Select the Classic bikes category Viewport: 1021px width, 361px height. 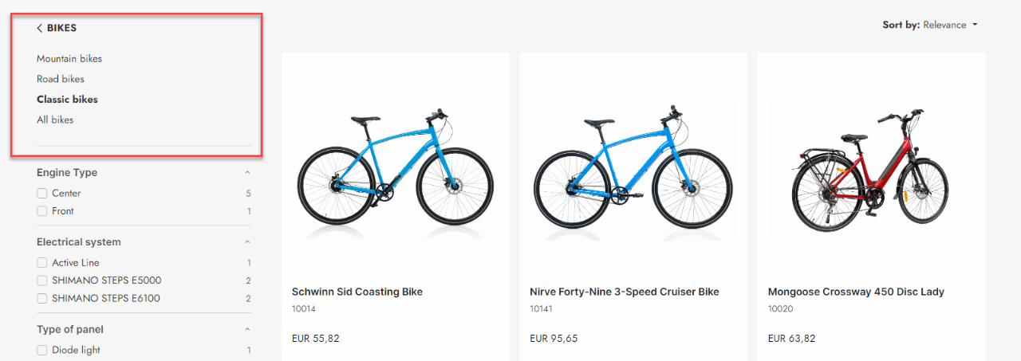(x=67, y=100)
